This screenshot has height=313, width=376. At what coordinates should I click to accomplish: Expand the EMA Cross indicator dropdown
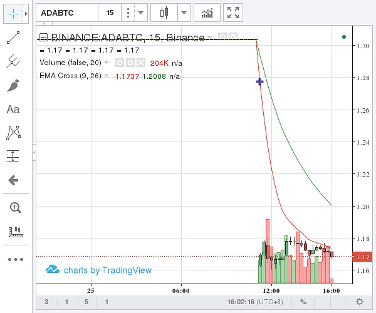pos(107,76)
